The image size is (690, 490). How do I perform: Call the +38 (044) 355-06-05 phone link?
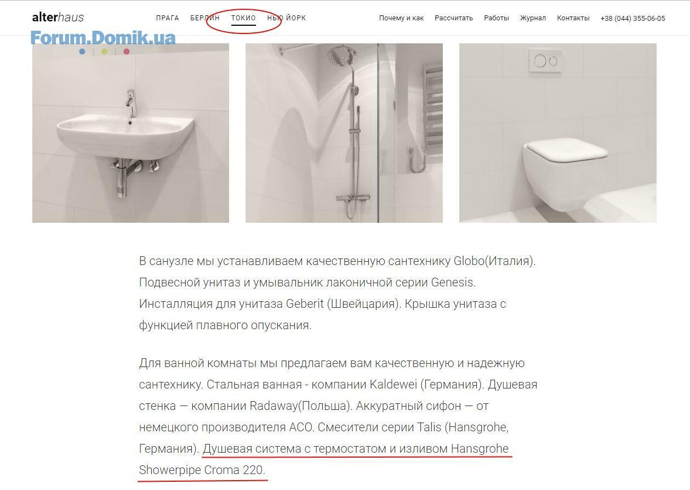click(x=632, y=18)
